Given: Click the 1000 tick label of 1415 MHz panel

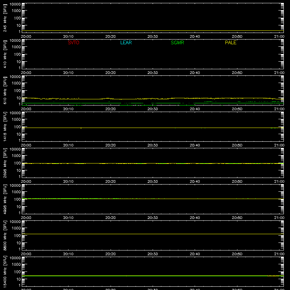Looking at the screenshot, I should point(16,120).
